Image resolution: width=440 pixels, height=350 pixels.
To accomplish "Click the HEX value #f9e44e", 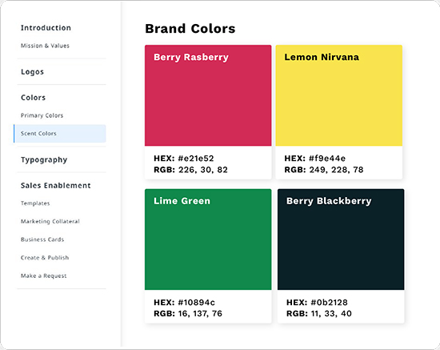I will coord(327,159).
